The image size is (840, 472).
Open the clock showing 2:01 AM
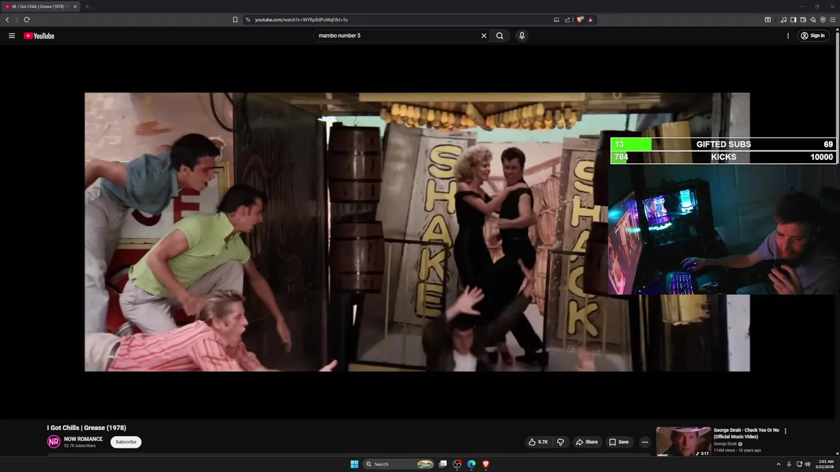click(x=823, y=464)
